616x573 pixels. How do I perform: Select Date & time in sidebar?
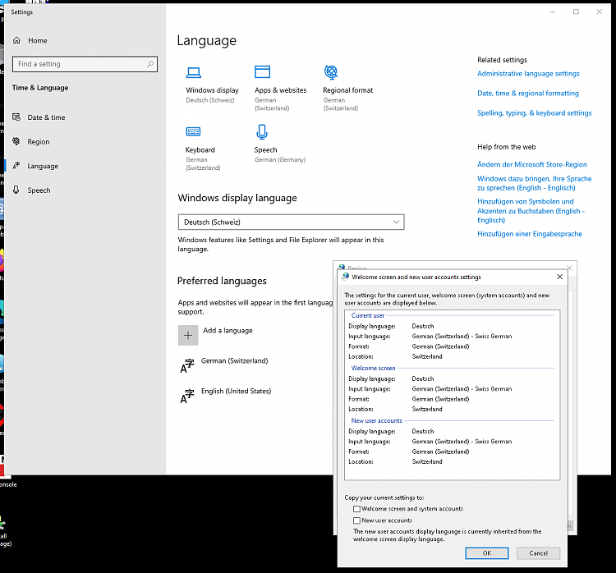[x=46, y=117]
